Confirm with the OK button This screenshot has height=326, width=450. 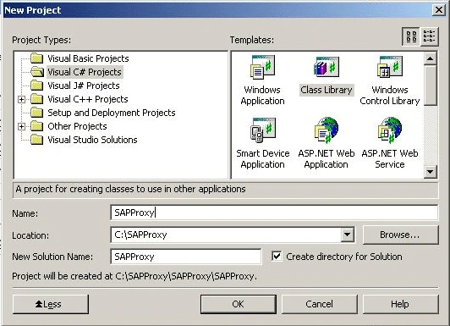(x=239, y=304)
